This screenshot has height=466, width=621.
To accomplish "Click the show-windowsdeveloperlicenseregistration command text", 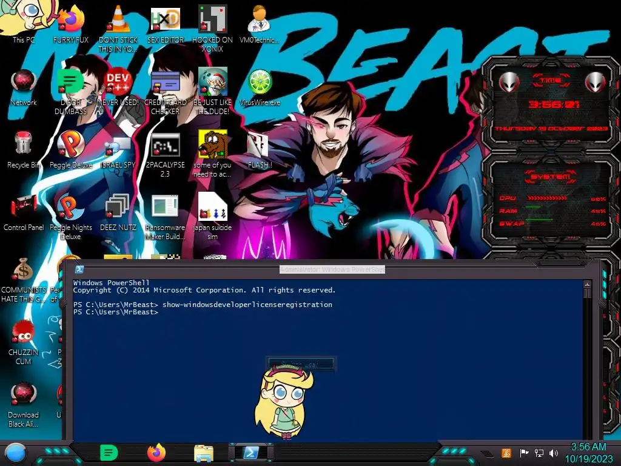I will tap(247, 305).
